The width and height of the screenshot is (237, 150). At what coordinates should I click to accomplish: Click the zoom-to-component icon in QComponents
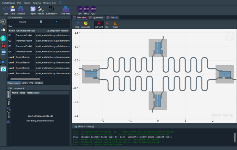56,22
